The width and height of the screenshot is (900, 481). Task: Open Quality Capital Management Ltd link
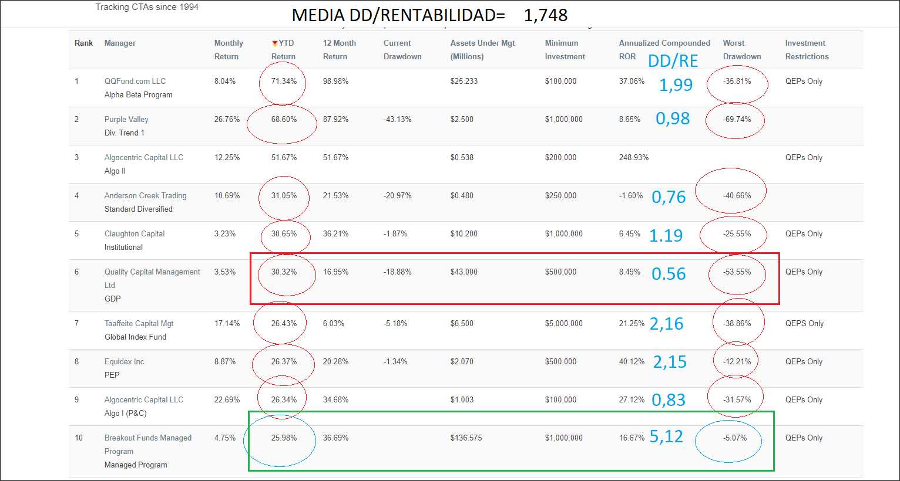tap(152, 279)
